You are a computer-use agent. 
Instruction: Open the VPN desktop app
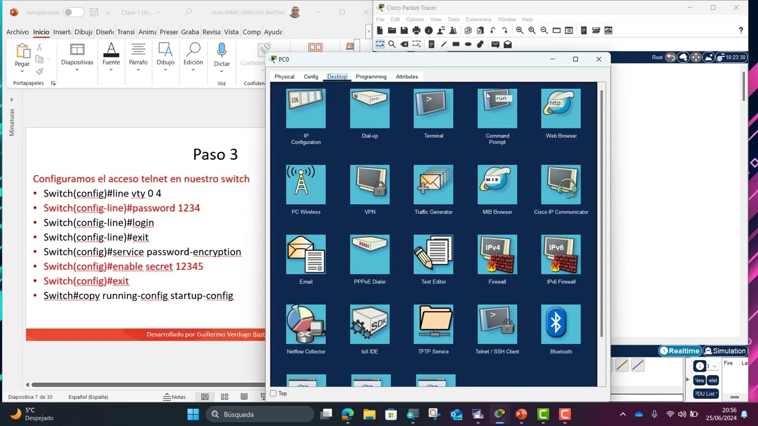point(370,185)
